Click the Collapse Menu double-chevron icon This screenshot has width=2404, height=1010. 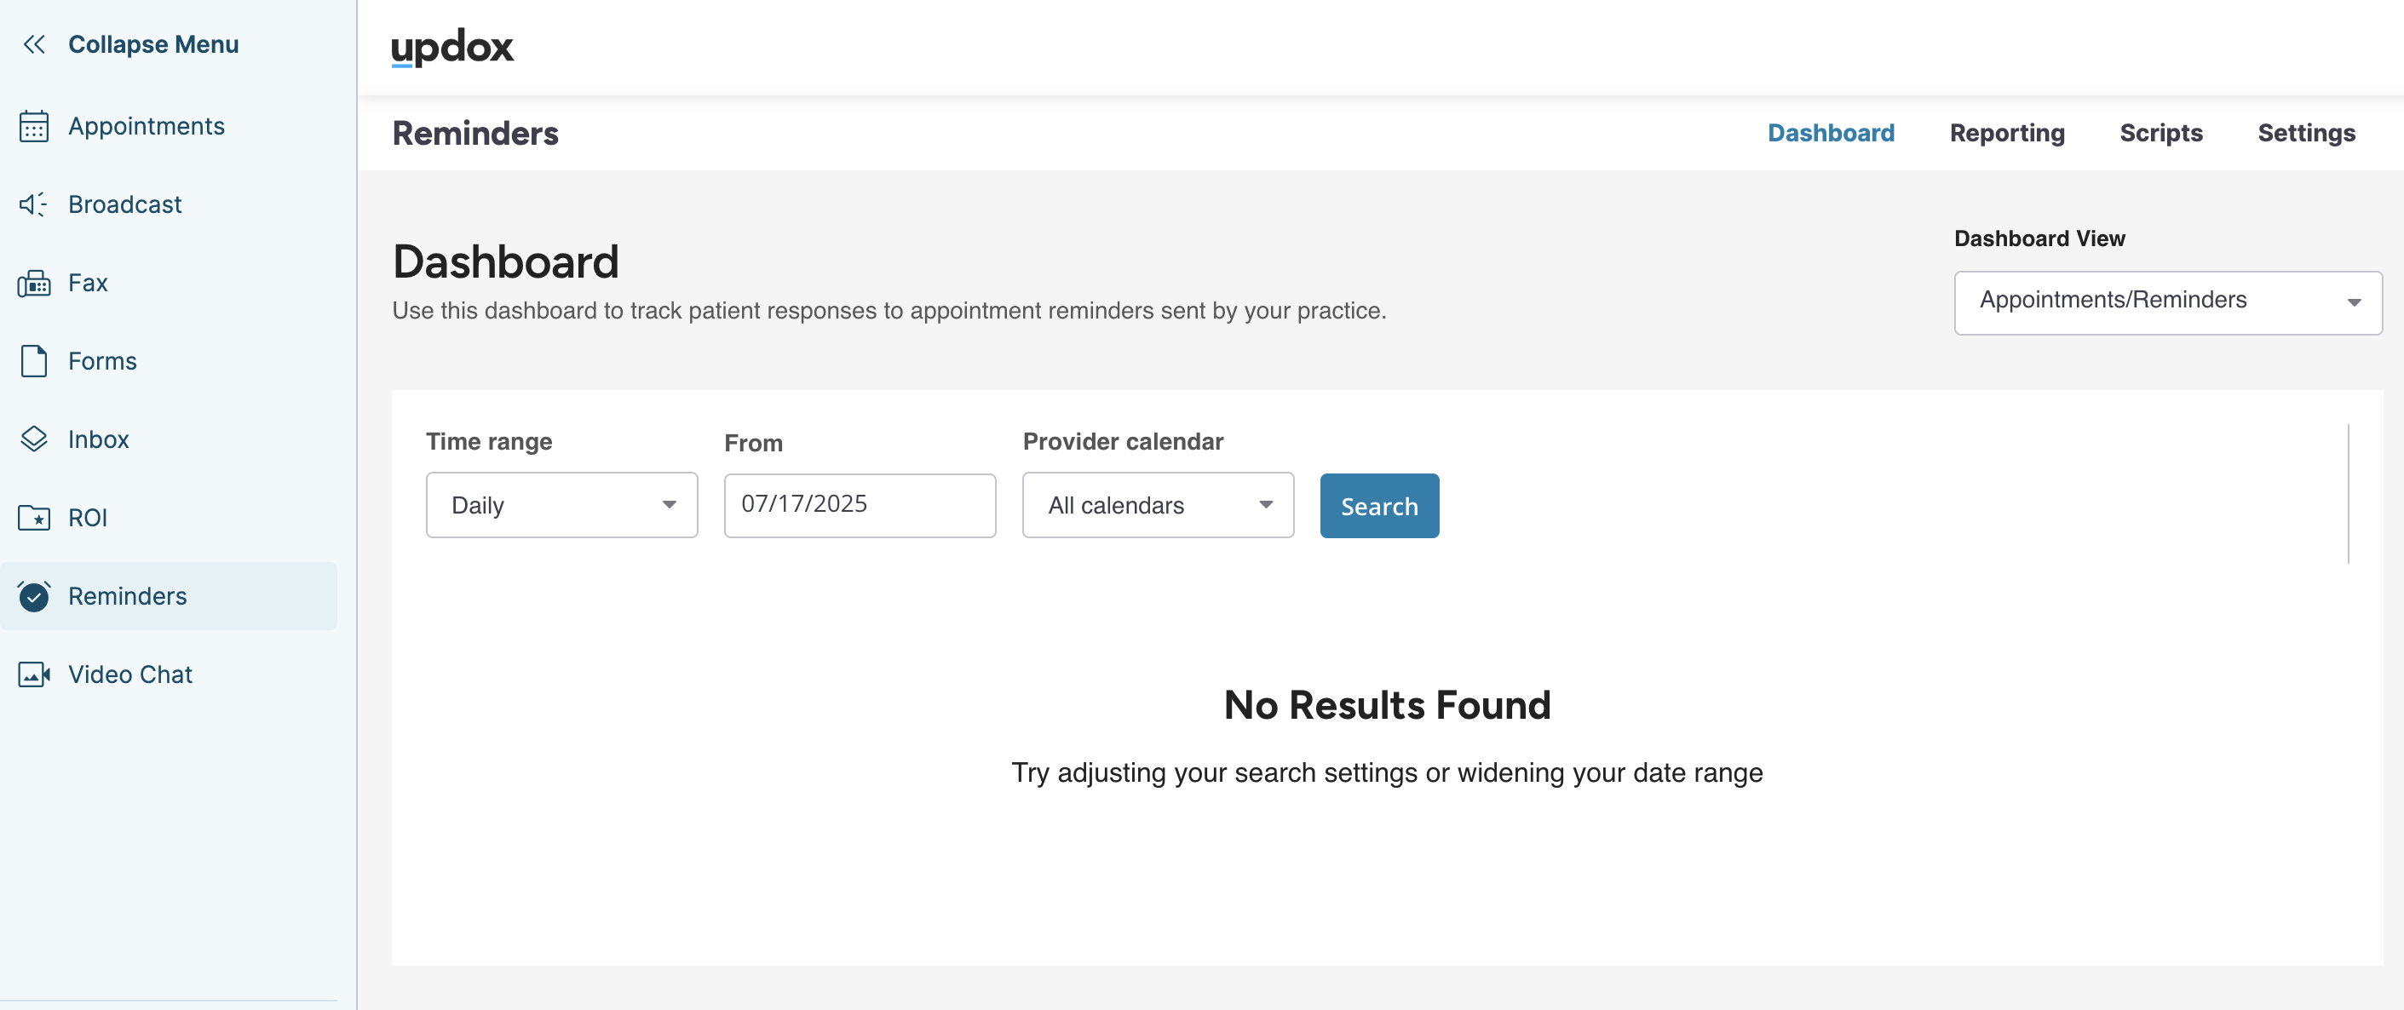(x=35, y=43)
